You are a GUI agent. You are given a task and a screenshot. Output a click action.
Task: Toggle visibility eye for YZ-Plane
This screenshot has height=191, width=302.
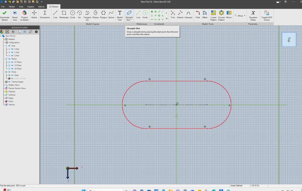coord(12,65)
